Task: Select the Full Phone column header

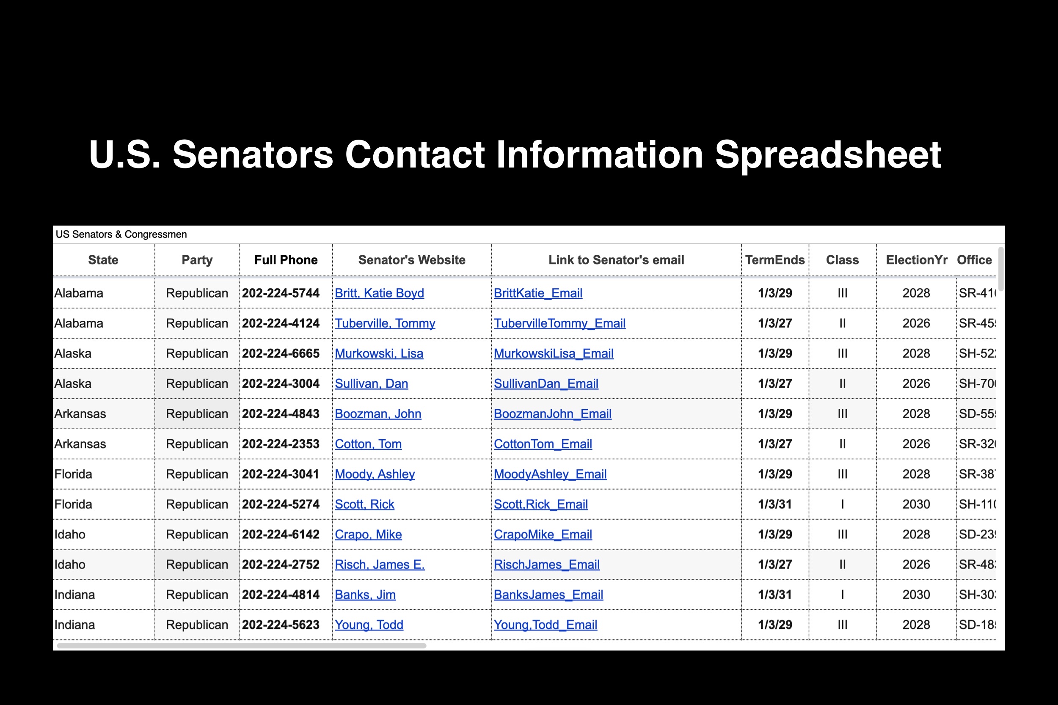Action: pos(286,260)
